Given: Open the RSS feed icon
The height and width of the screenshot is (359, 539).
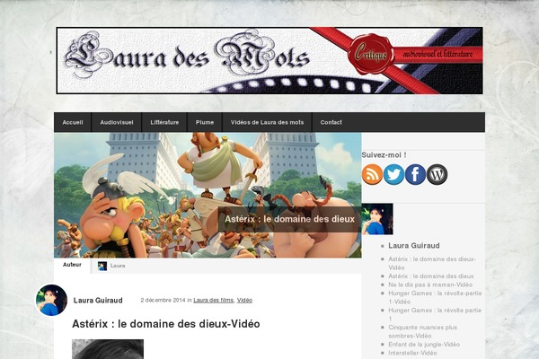Looking at the screenshot, I should (x=372, y=174).
